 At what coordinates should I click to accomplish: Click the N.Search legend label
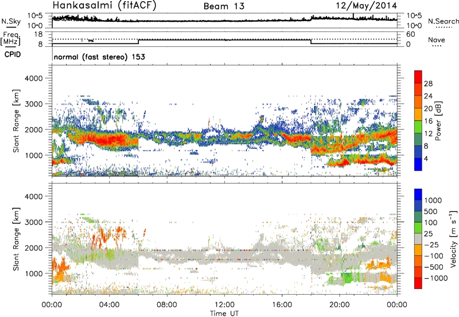point(443,21)
